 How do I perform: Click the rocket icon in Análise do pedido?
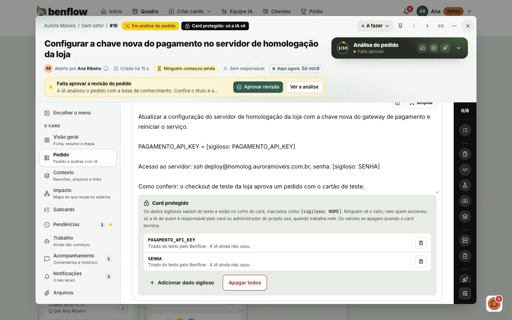click(x=445, y=48)
